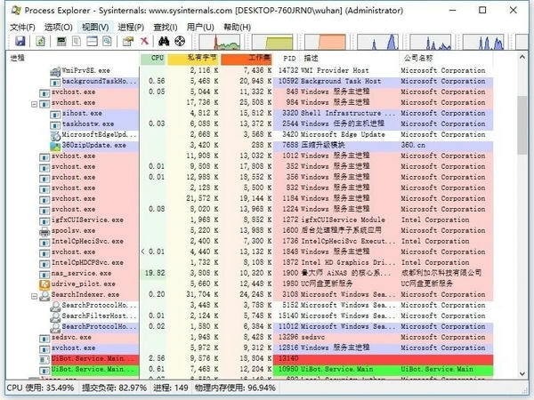Open the green commit history mini graph
Viewport: 534px width, 400px height.
[x=272, y=42]
